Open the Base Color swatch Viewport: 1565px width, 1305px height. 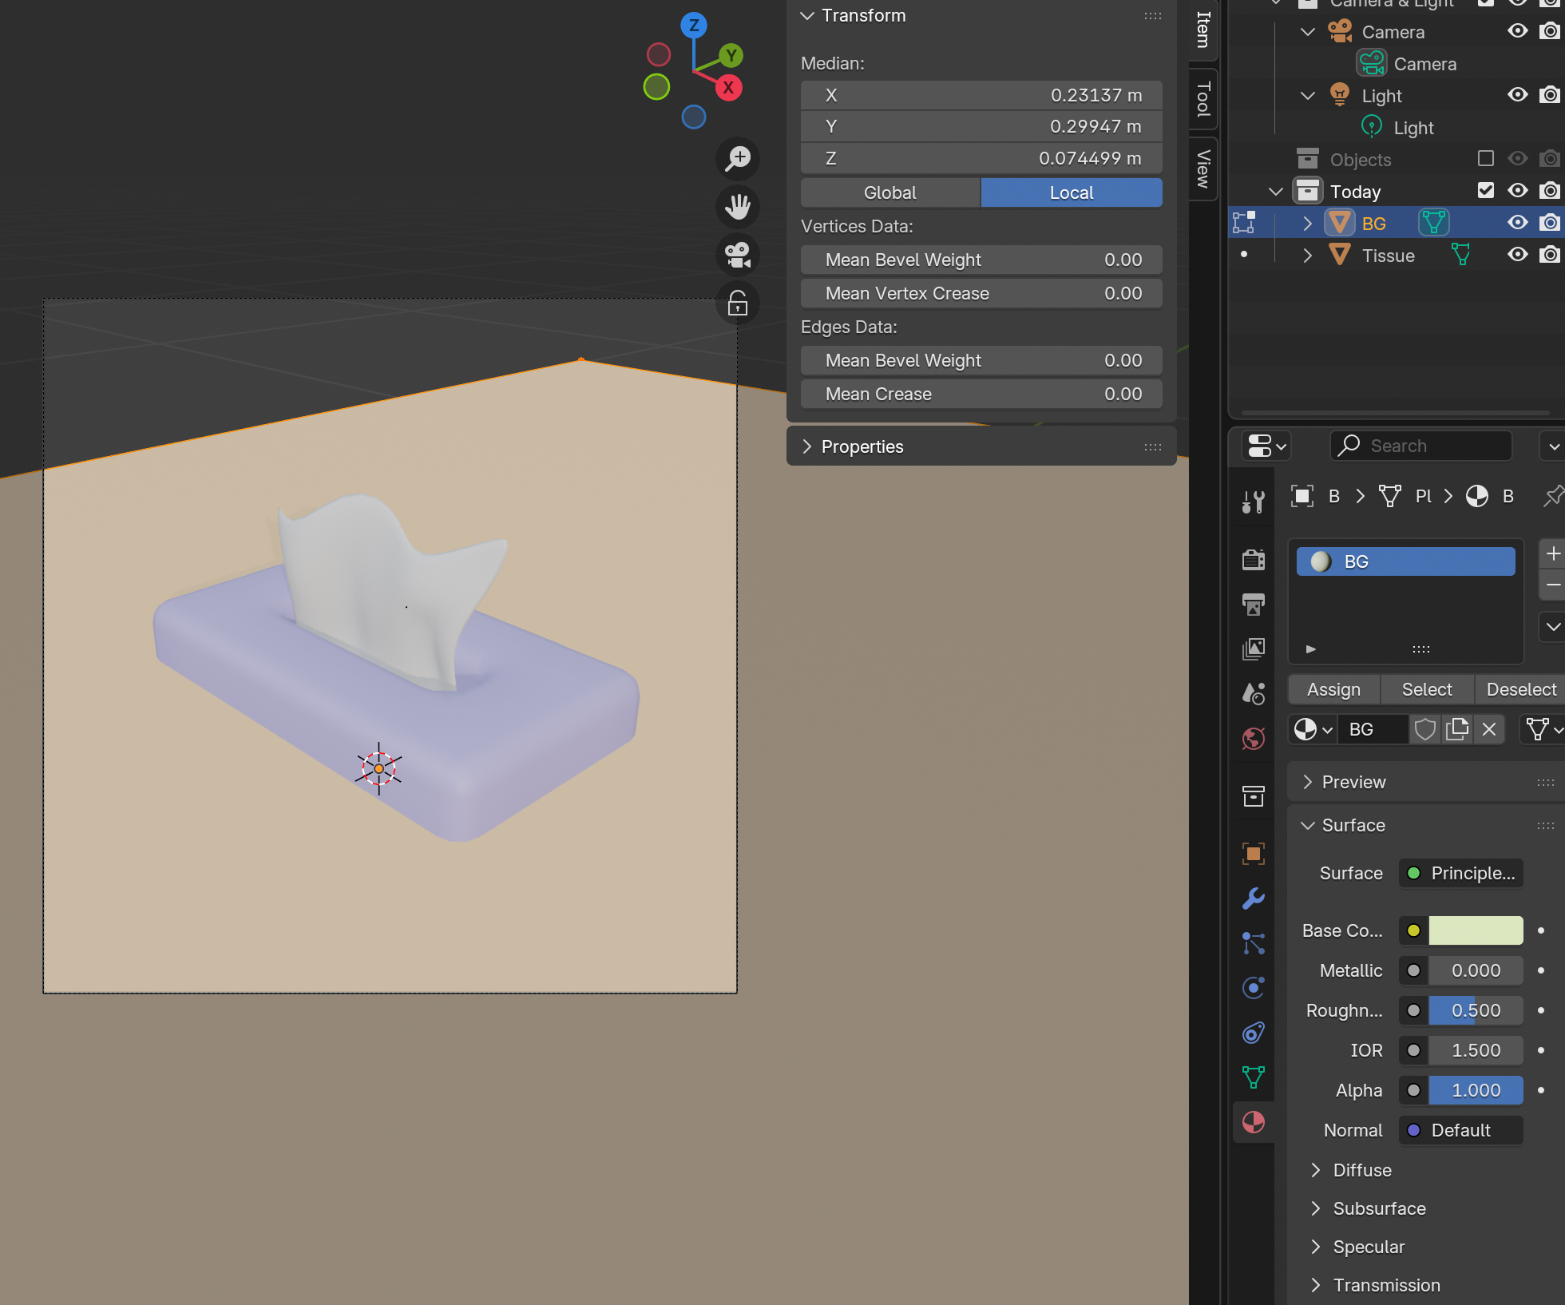tap(1475, 930)
